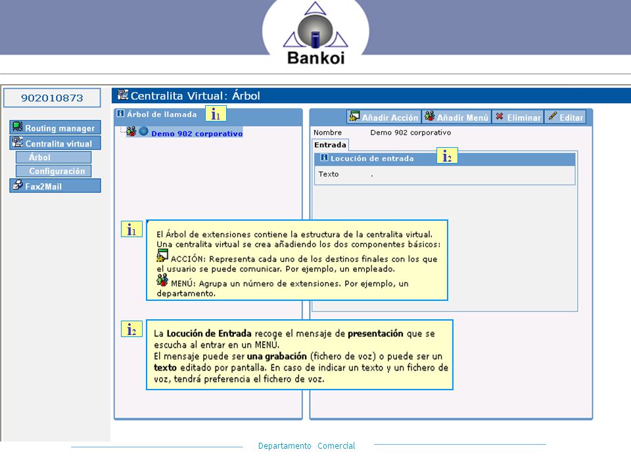Switch to the Entrada tab
Viewport: 631px width, 473px height.
point(330,145)
